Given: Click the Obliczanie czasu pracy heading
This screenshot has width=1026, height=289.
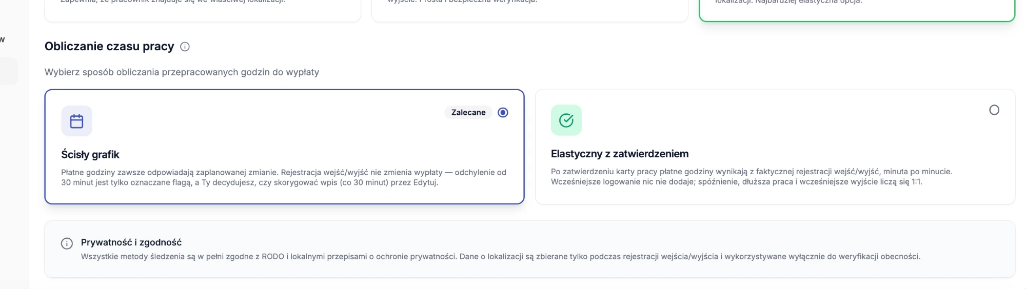Looking at the screenshot, I should (109, 47).
